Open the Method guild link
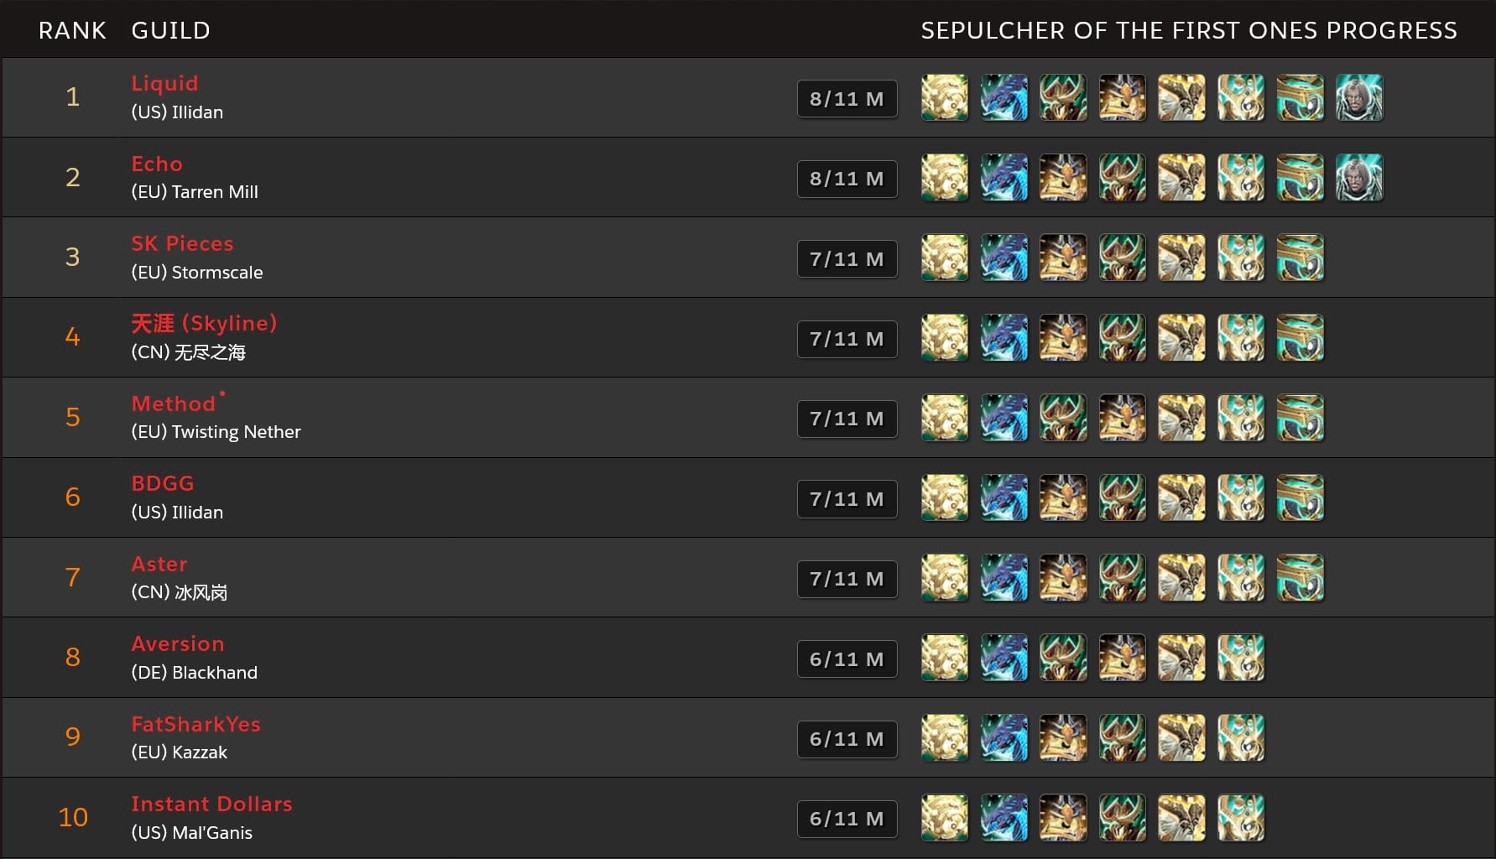1496x859 pixels. [174, 403]
